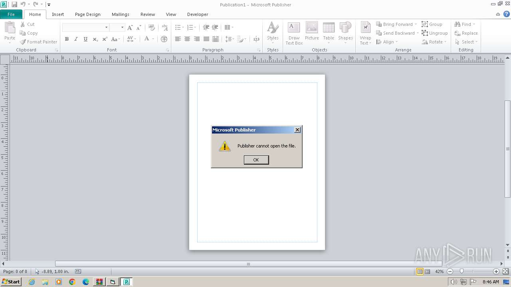Toggle Italic formatting
The width and height of the screenshot is (511, 287).
coord(76,39)
